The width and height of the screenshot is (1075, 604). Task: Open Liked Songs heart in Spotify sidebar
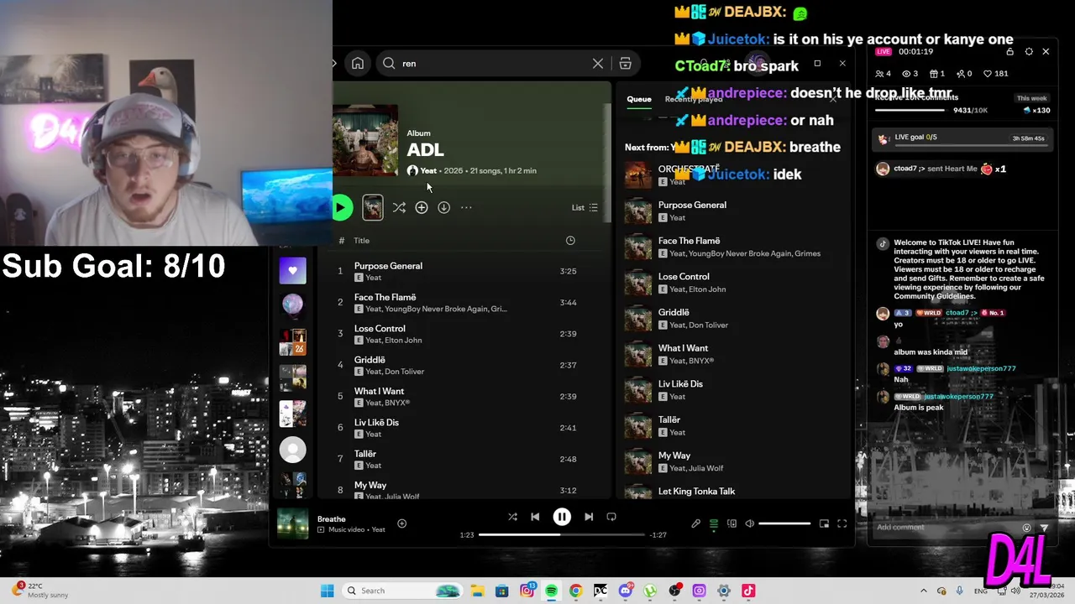292,270
